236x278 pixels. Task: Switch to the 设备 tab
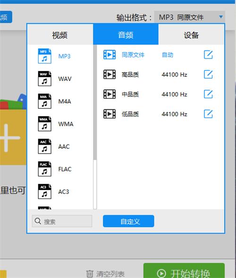click(x=191, y=34)
